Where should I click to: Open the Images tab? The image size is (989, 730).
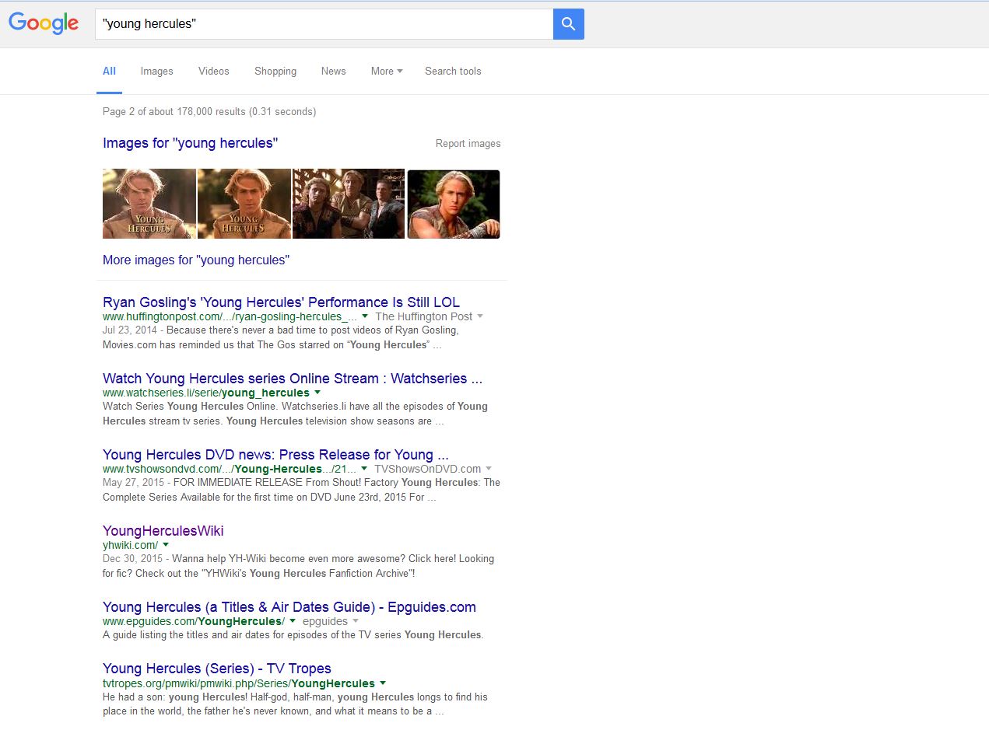156,72
